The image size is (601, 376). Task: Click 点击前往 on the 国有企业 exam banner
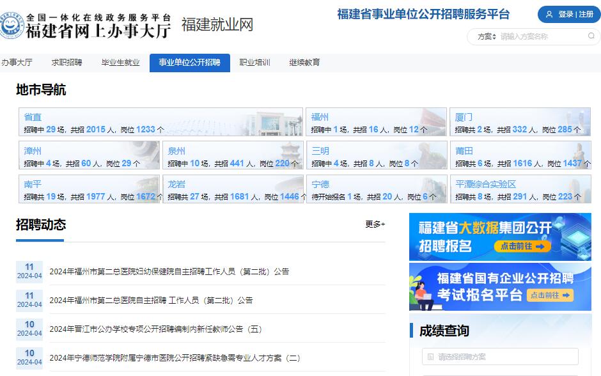pyautogui.click(x=551, y=295)
